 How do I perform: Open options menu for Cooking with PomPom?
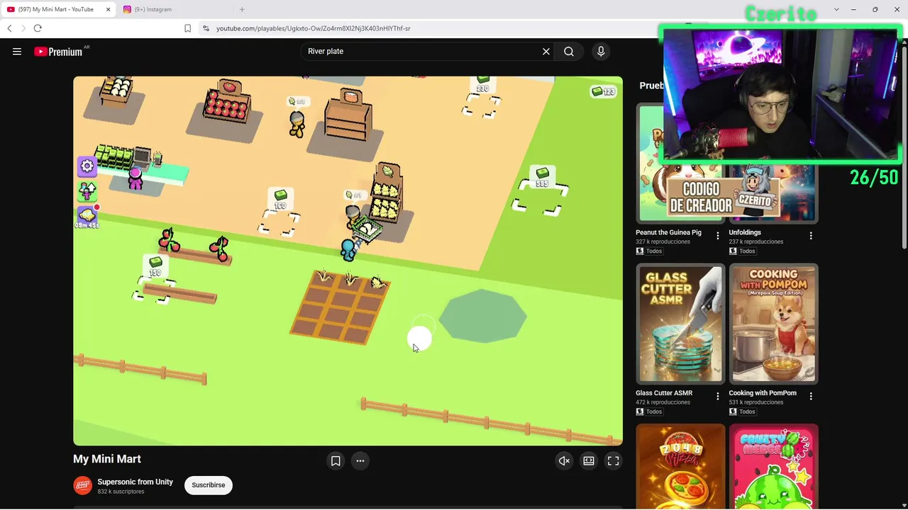(x=811, y=397)
